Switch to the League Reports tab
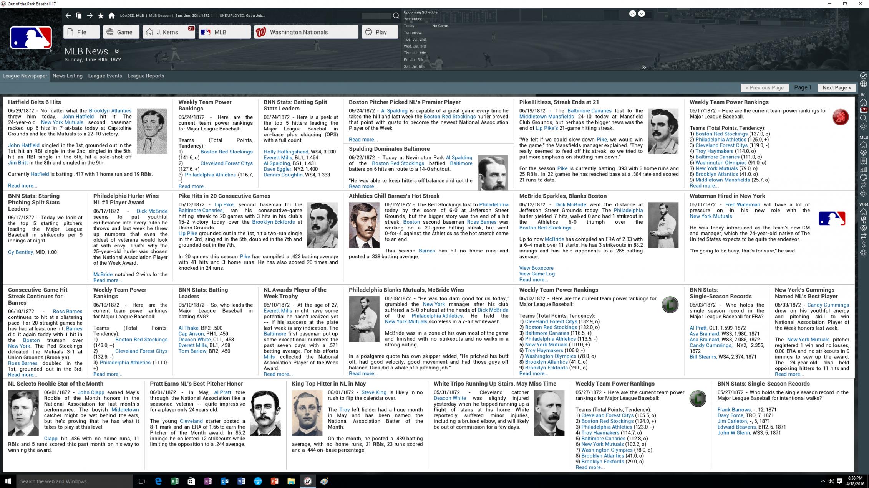 click(146, 76)
